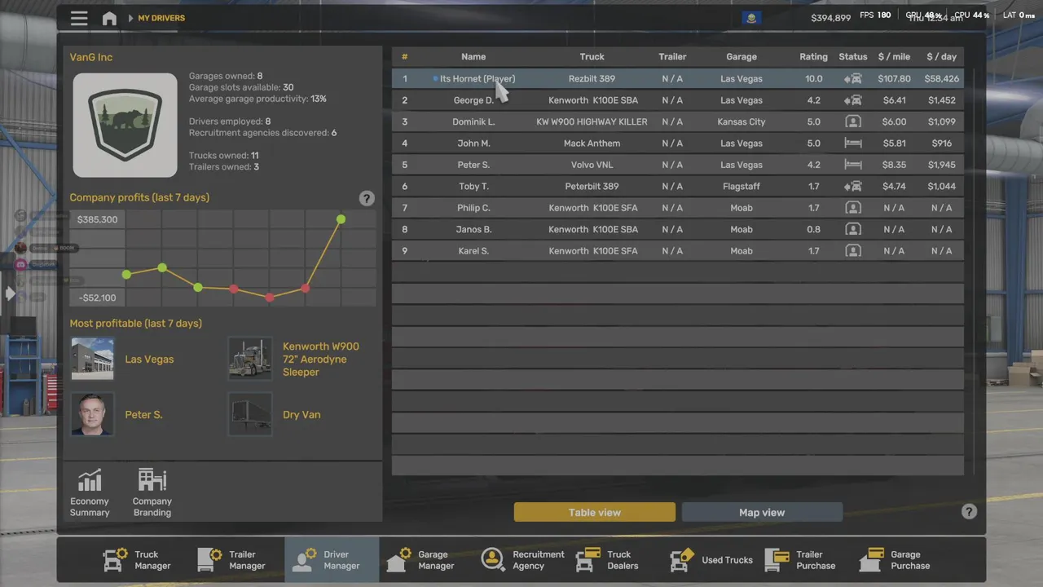Open Garage Manager
Viewport: 1043px width, 587px height.
(x=420, y=559)
